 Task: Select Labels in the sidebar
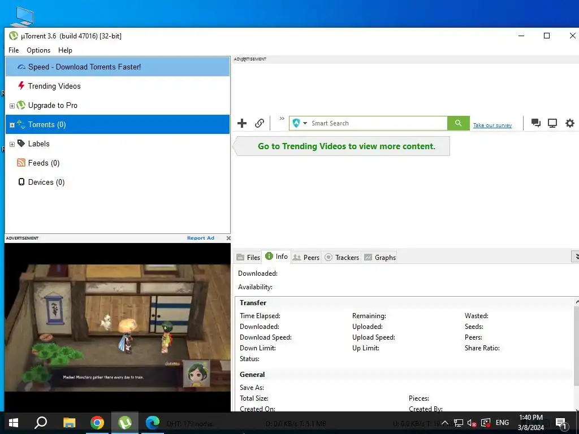[x=118, y=144]
